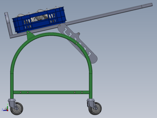
Task: Pick the pivot pin in the triangular bracket
Action: tap(28, 33)
